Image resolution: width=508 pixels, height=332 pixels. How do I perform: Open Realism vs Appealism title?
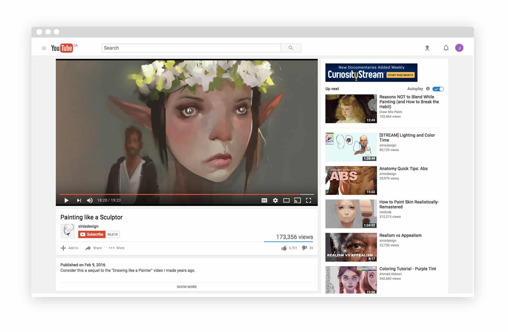pos(400,235)
